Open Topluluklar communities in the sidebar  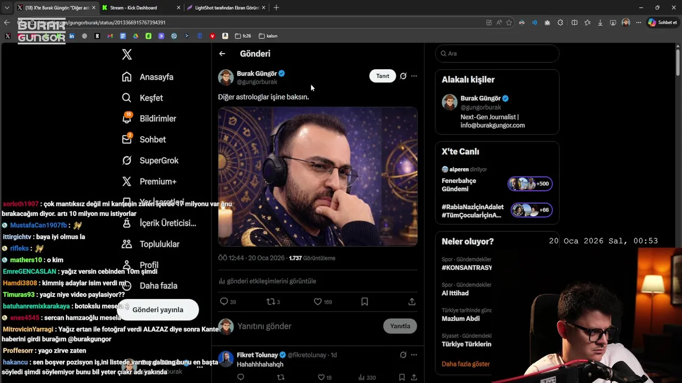(x=151, y=244)
